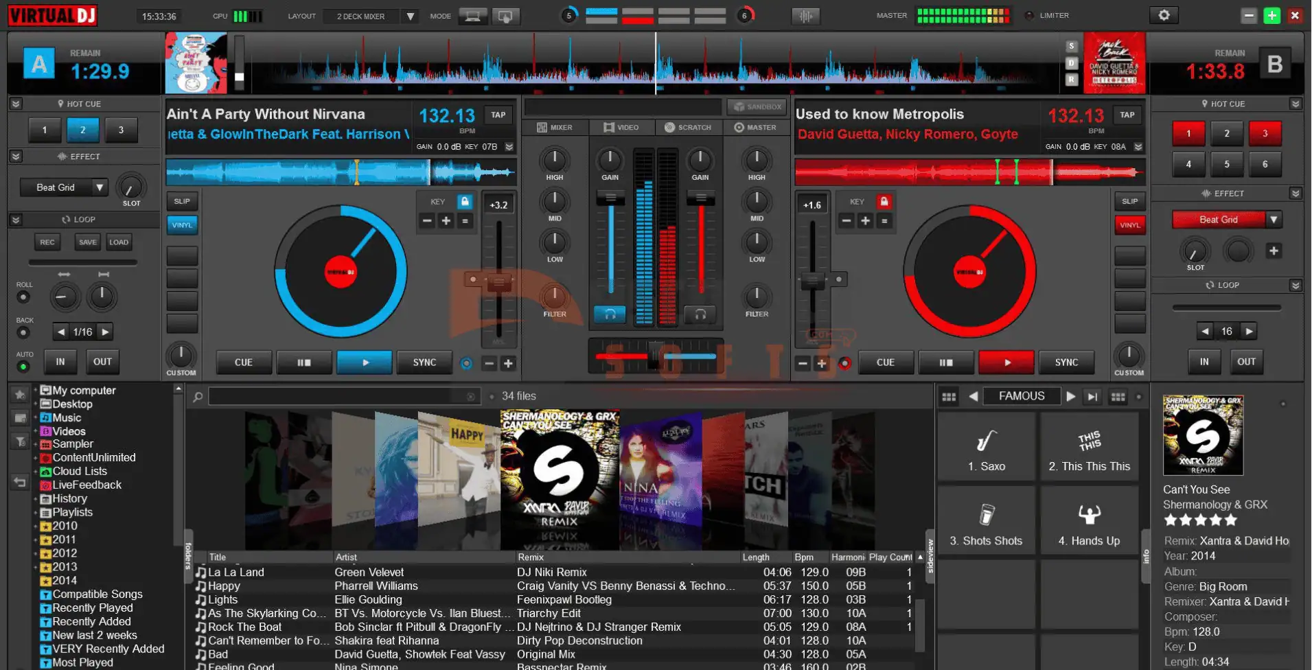Click deck A volume fader

pos(610,198)
